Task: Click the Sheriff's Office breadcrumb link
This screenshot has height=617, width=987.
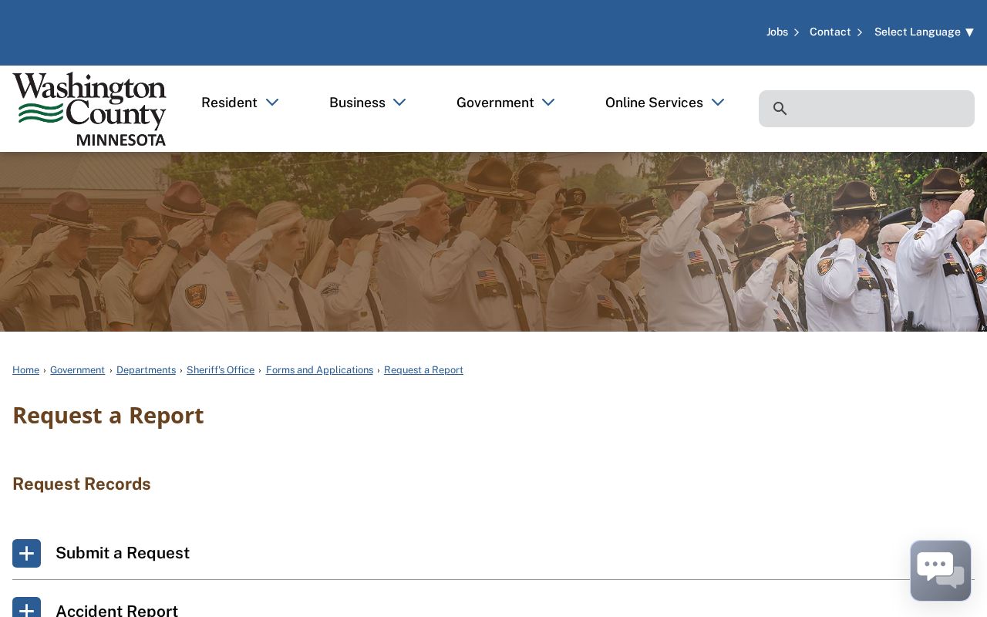Action: pyautogui.click(x=221, y=370)
